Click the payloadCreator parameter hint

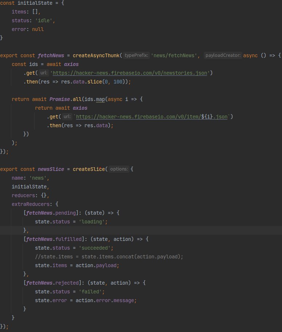(x=223, y=55)
